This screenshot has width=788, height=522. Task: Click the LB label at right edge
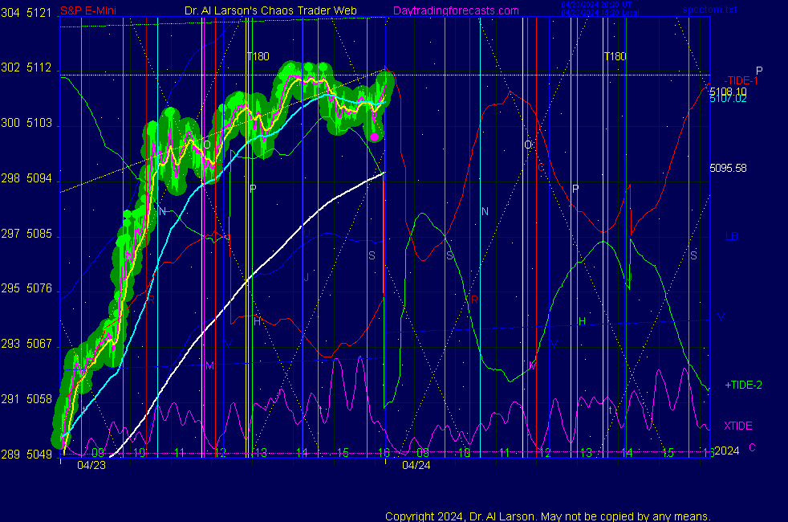pyautogui.click(x=731, y=236)
